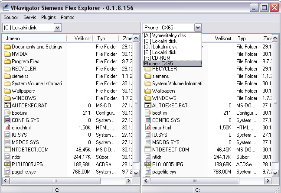
Task: Click right pane horizontal scroll right arrow
Action: [268, 180]
